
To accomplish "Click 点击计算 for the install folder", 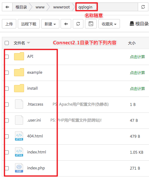I will point(137,88).
